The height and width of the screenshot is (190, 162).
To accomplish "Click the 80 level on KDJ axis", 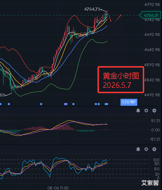I will (157, 164).
